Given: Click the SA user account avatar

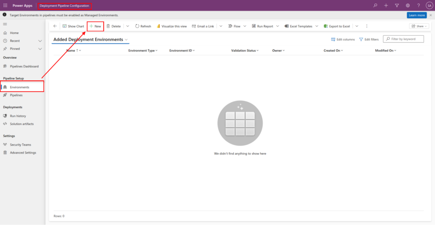Looking at the screenshot, I should (x=429, y=6).
